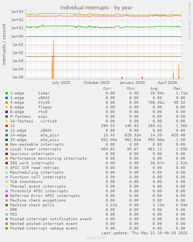This screenshot has width=193, height=242.
Task: Click the Rescheduling interrupts legend label
Action: coord(37,172)
